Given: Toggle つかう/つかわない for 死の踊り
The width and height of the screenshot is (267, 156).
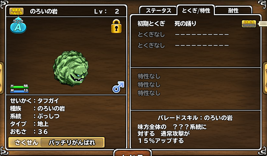Looking at the screenshot, I should [249, 24].
